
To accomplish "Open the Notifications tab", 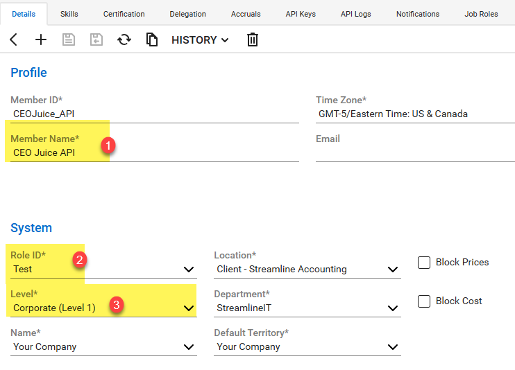I will pos(418,14).
